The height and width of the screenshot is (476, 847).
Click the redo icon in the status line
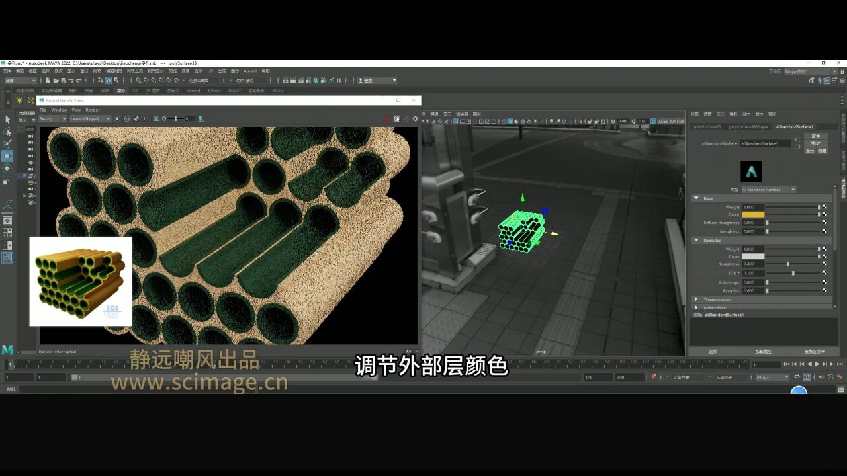point(79,81)
